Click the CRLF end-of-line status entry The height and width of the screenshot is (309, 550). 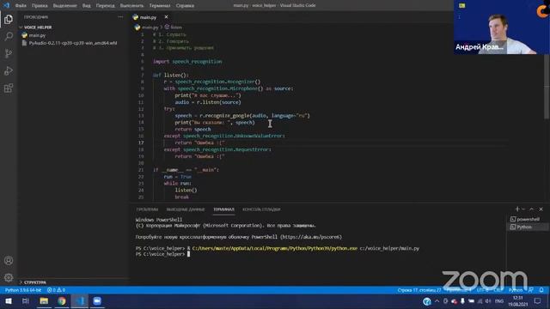pyautogui.click(x=498, y=290)
